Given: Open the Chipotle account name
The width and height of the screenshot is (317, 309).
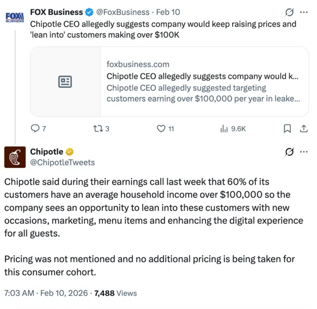Looking at the screenshot, I should tap(47, 152).
